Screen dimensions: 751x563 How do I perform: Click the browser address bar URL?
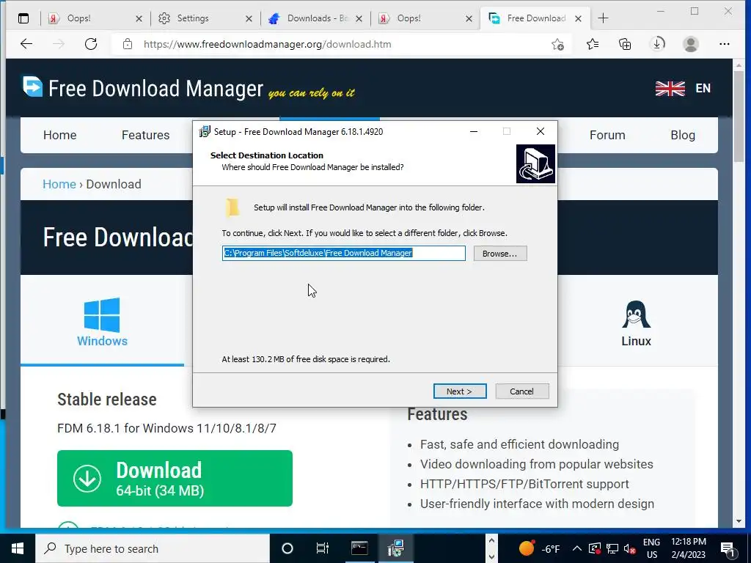point(267,44)
